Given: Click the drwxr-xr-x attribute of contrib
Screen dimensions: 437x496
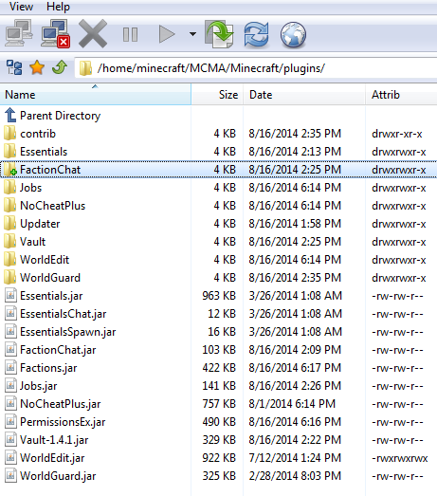Looking at the screenshot, I should point(397,134).
